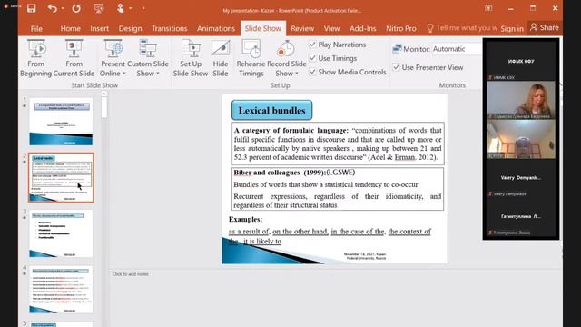Open Set Up Slide Show dialog
Screen dimensions: 581x327
point(191,58)
